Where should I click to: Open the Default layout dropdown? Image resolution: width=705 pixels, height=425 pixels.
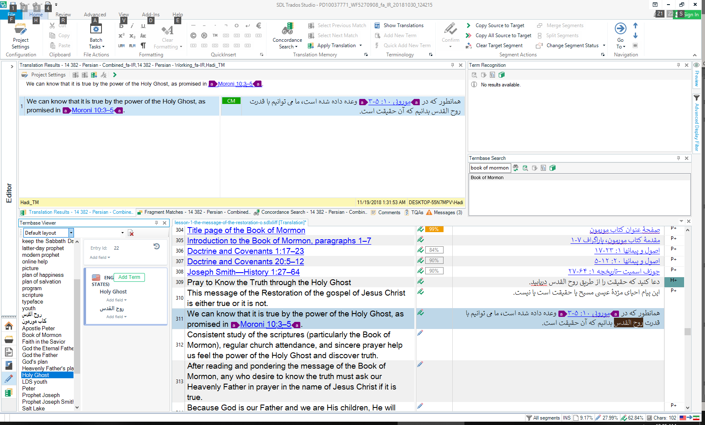(x=71, y=233)
